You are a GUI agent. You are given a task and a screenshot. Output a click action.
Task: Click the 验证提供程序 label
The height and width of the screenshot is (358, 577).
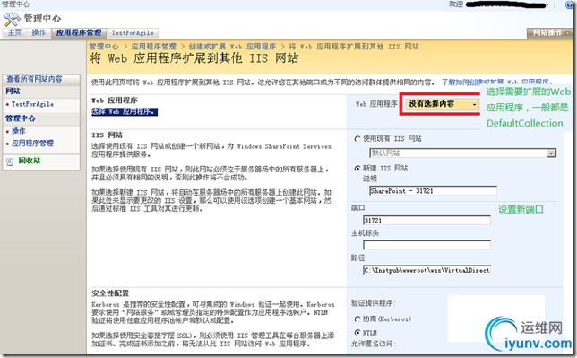click(x=373, y=303)
